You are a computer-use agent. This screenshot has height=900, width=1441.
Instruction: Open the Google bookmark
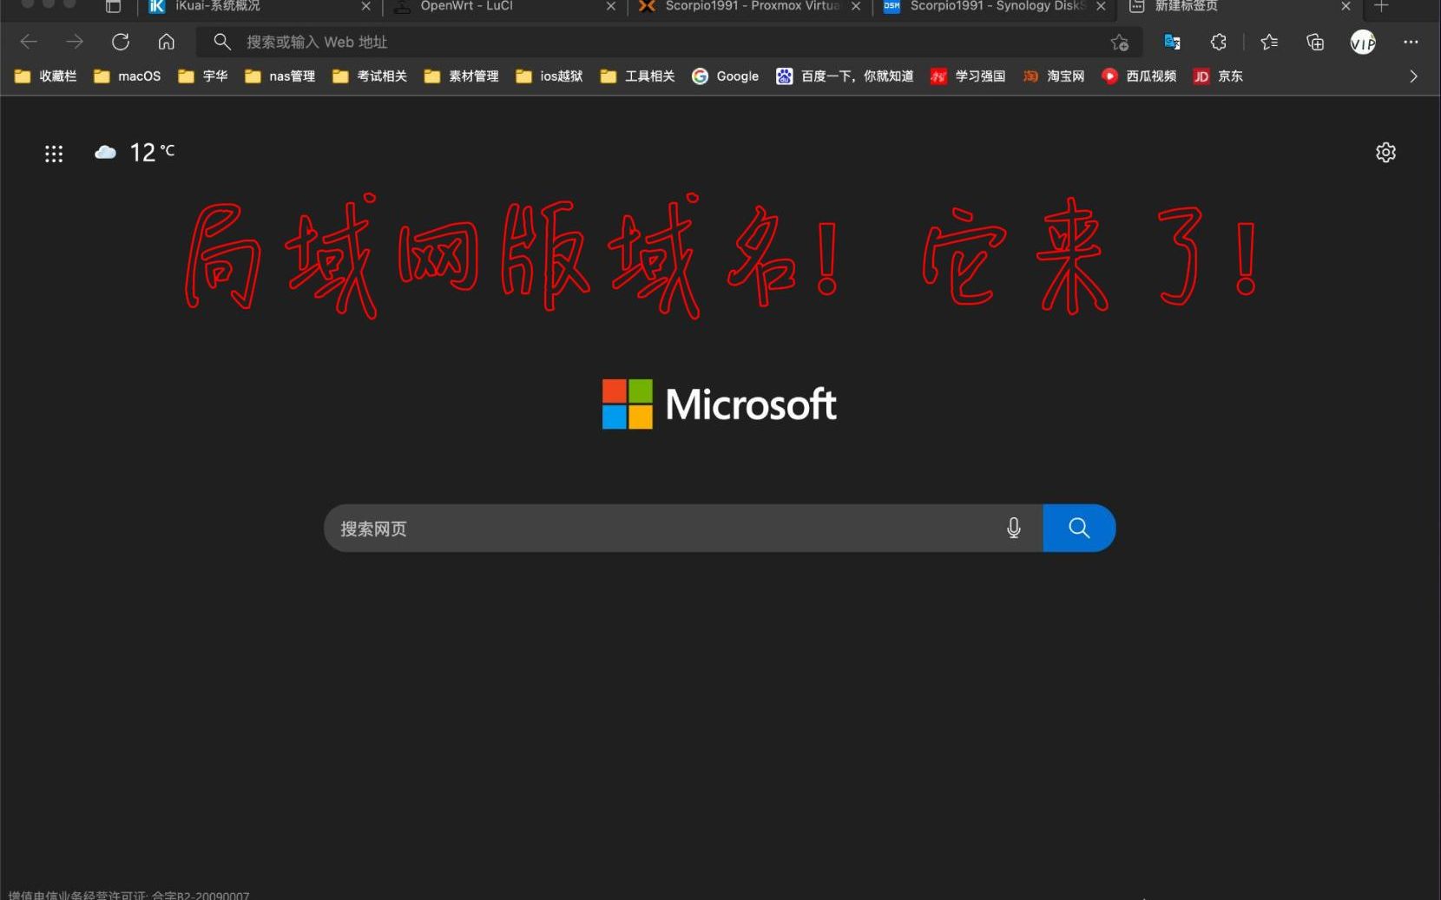[726, 76]
